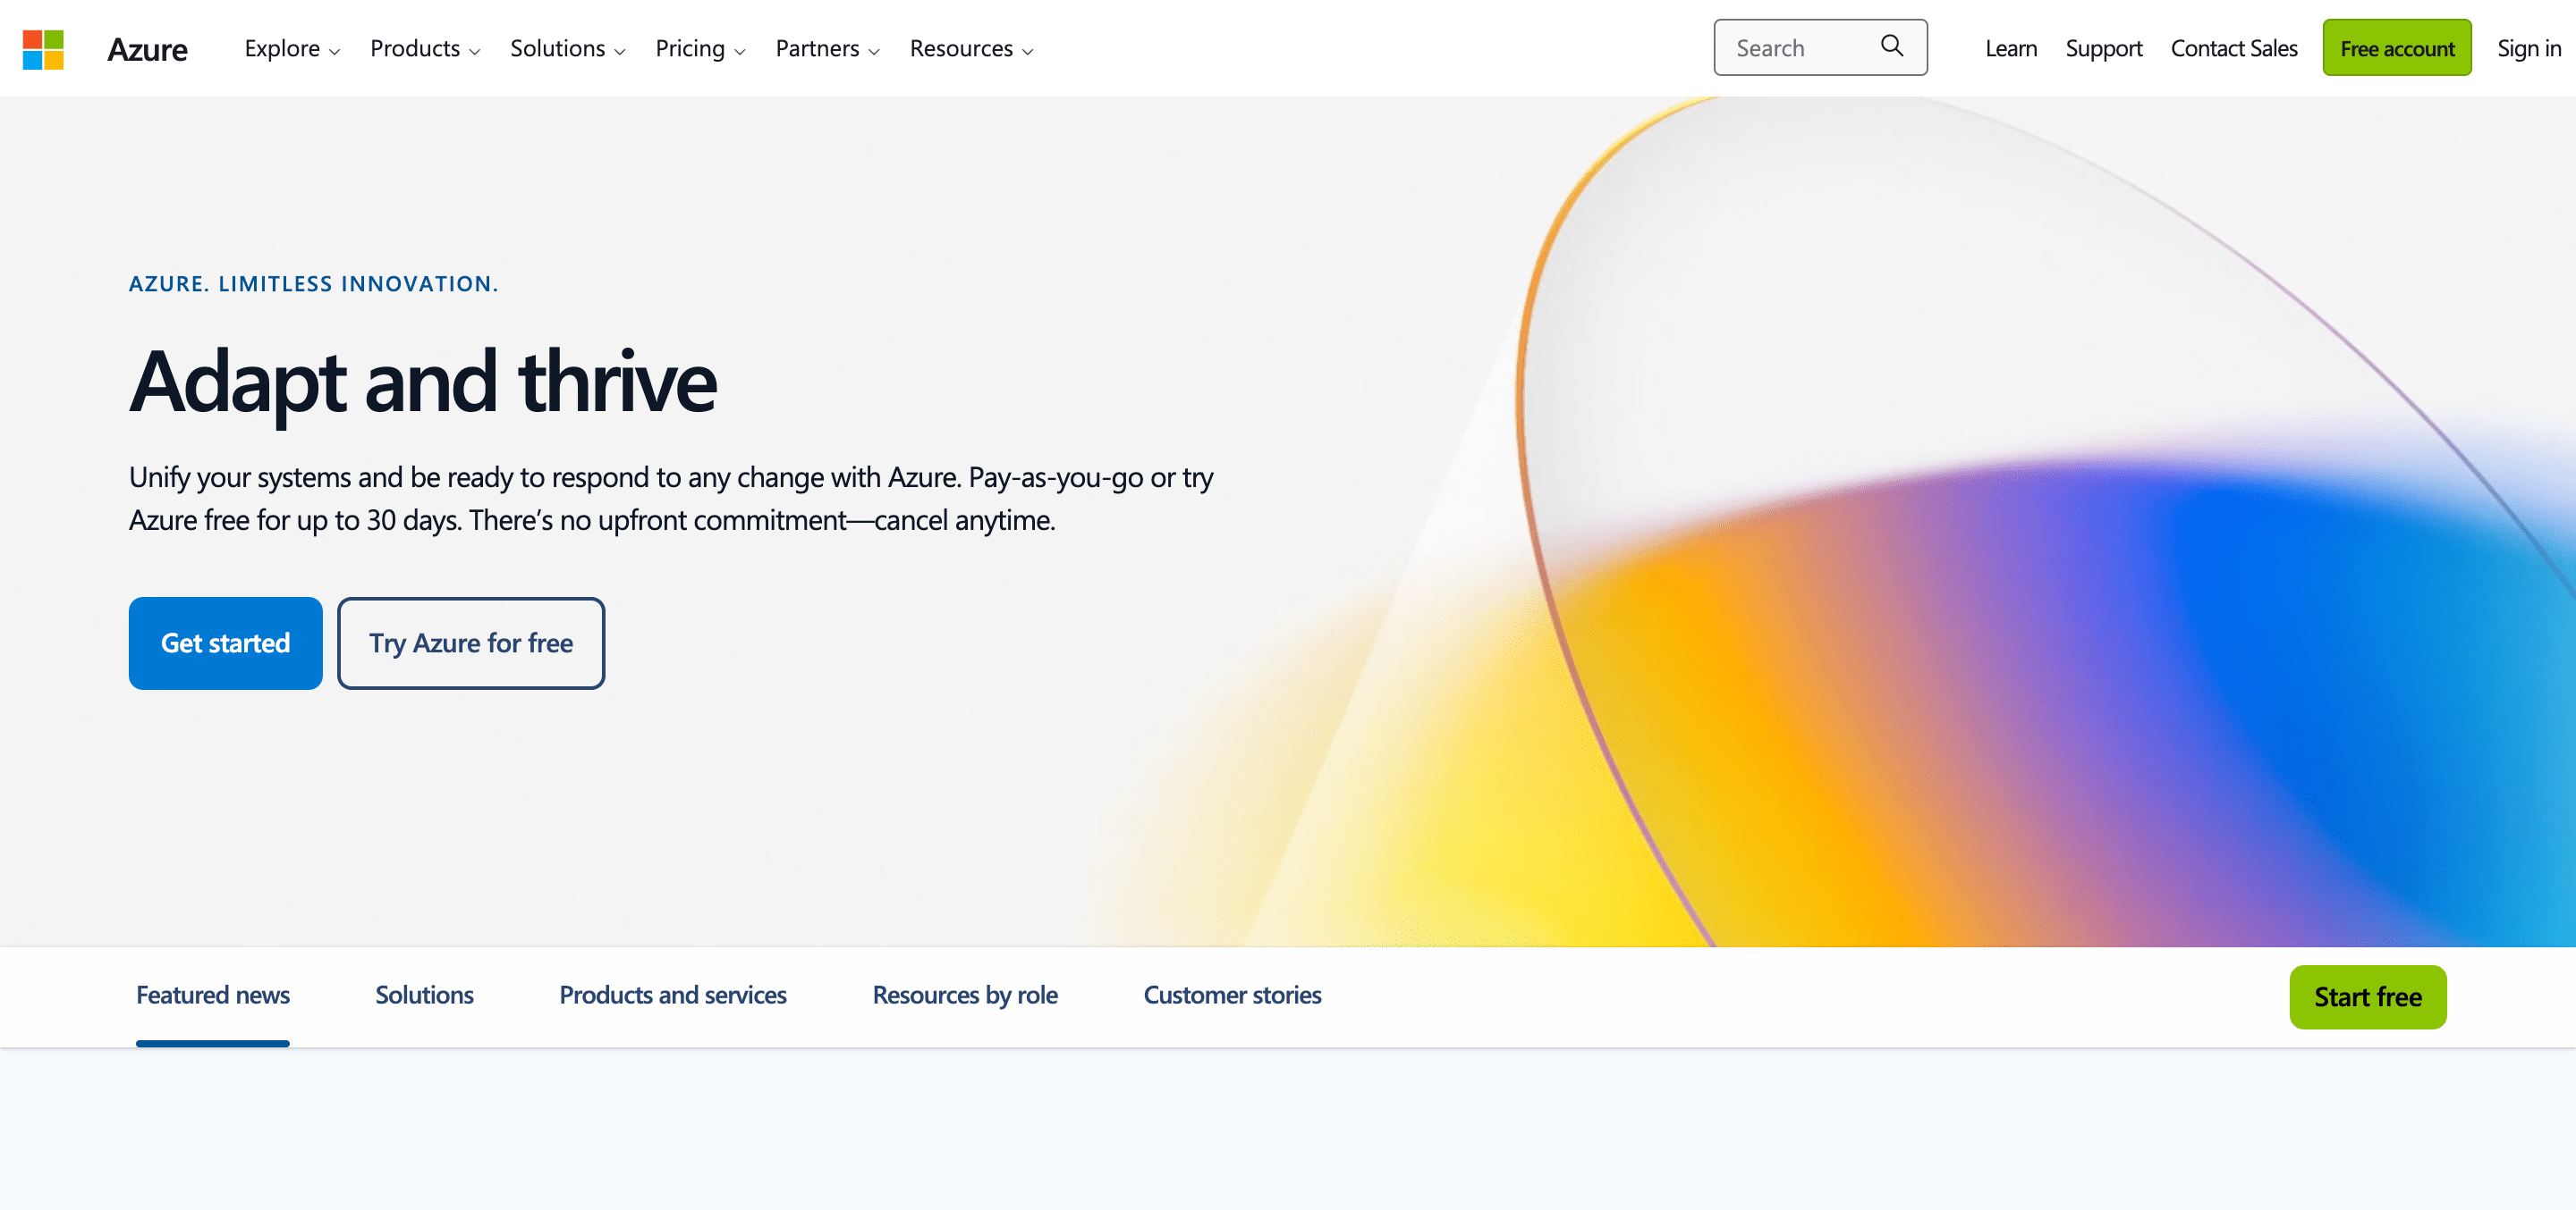Open the Learn link
2576x1210 pixels.
(x=2010, y=49)
